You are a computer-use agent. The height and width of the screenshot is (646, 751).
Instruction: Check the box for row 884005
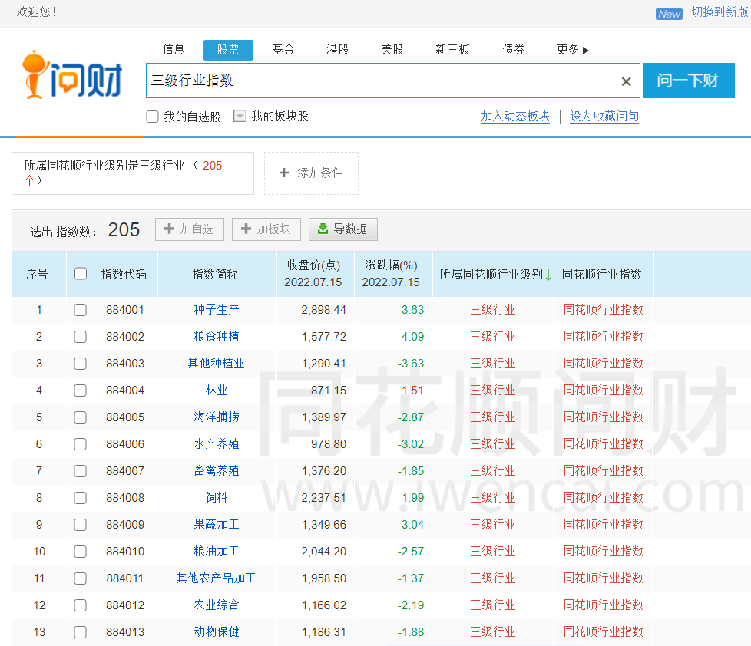click(80, 417)
